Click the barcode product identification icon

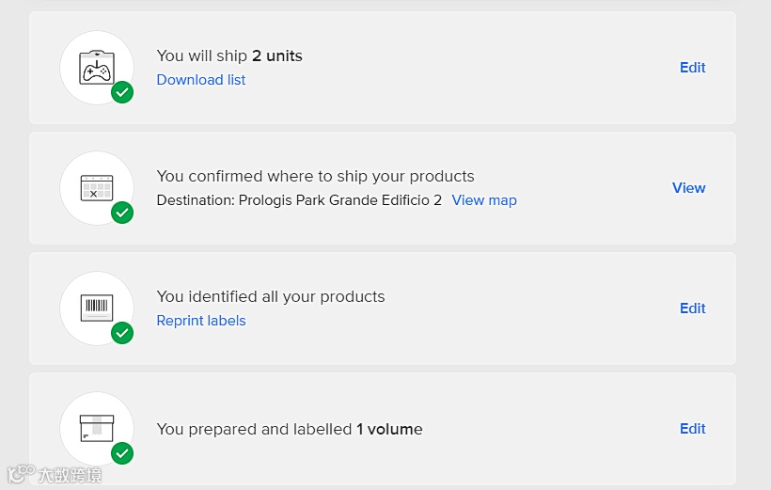96,308
